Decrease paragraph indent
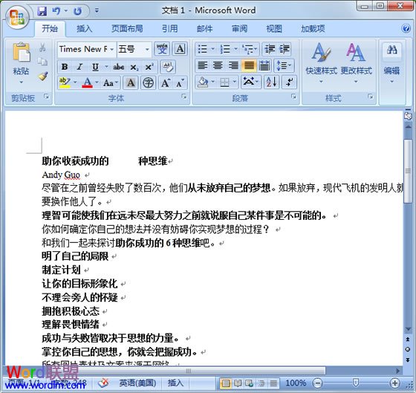 point(270,49)
